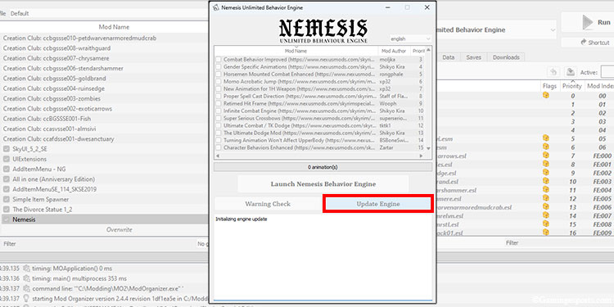Image resolution: width=614 pixels, height=307 pixels.
Task: Click the Shortcut button under Run
Action: (x=588, y=43)
